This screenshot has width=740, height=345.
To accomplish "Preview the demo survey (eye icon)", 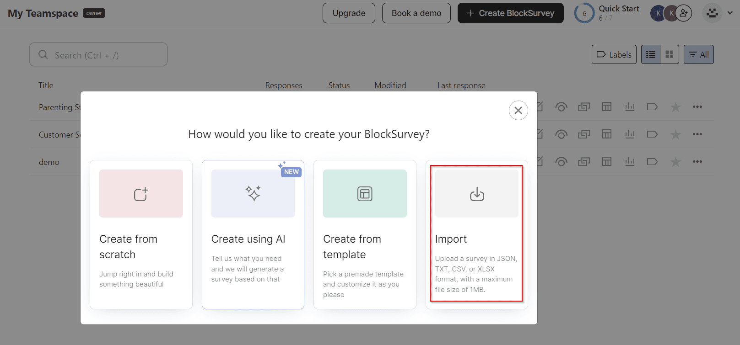I will tap(561, 162).
